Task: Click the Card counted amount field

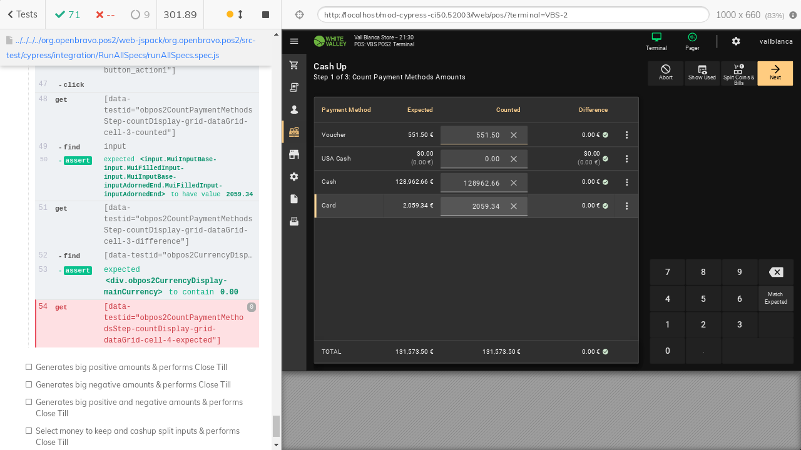Action: point(476,206)
